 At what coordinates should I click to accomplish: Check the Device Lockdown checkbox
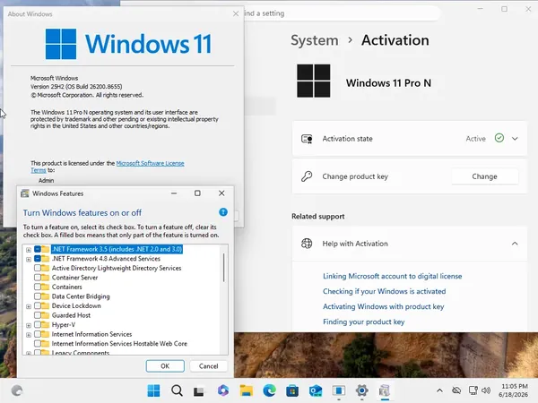click(38, 305)
